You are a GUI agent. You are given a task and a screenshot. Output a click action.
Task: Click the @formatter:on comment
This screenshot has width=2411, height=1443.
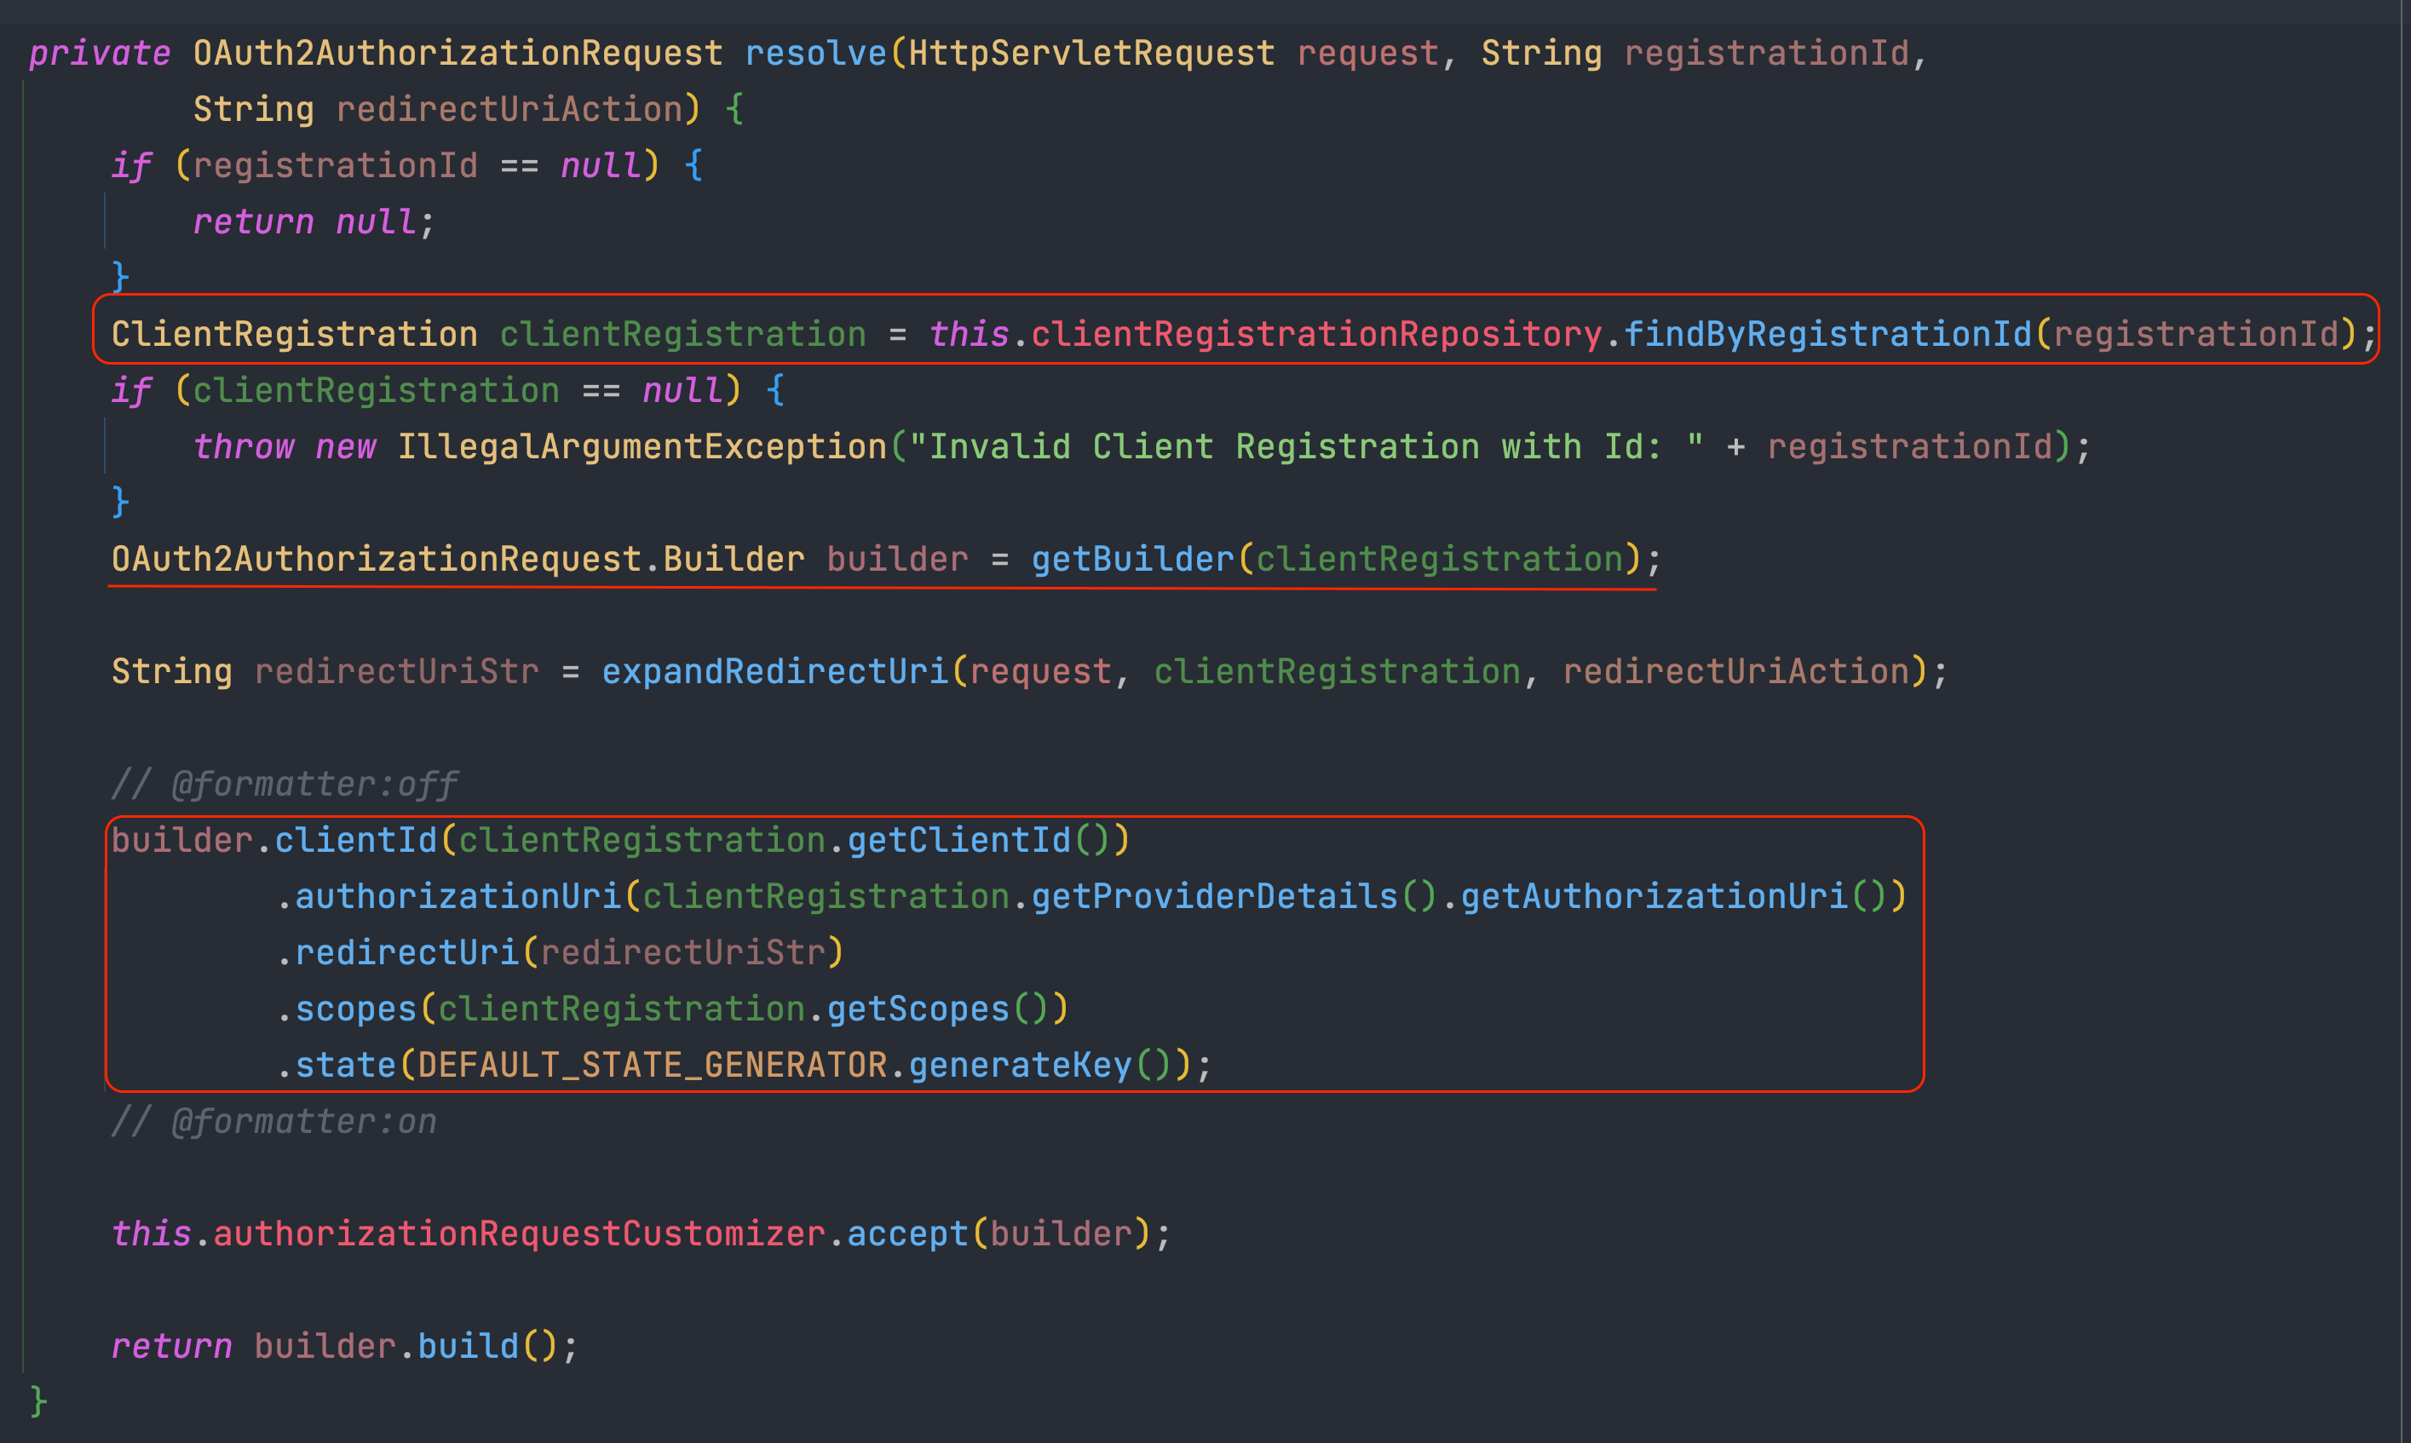(x=274, y=1121)
